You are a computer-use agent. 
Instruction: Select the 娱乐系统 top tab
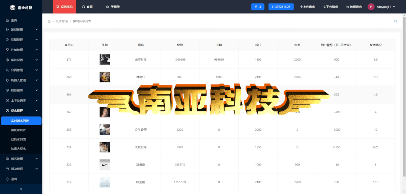pyautogui.click(x=65, y=7)
